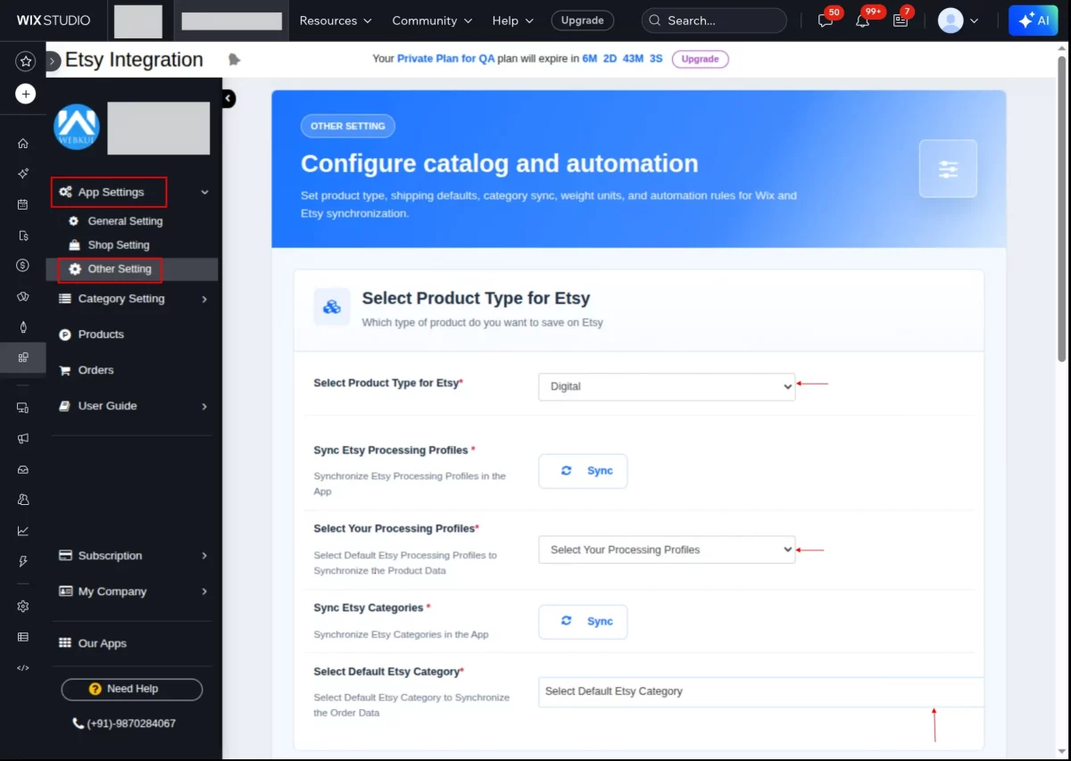Open the apps grid icon in left rail
1071x761 pixels.
(23, 357)
